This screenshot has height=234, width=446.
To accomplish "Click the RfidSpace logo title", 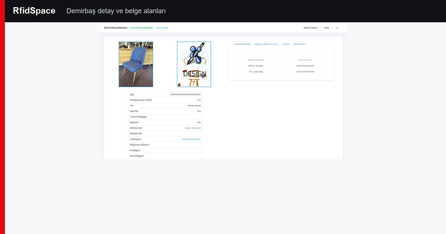I will pos(34,11).
